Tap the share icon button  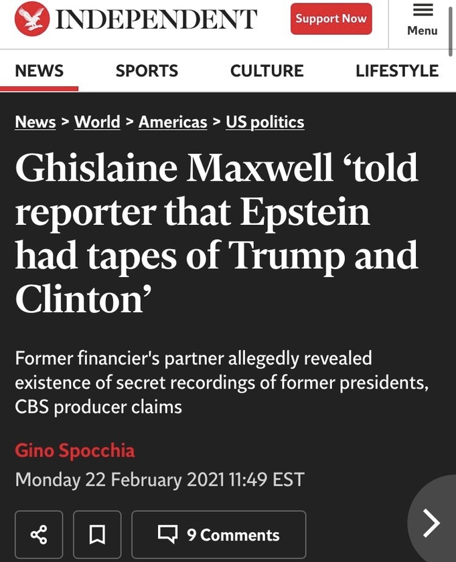click(x=39, y=535)
